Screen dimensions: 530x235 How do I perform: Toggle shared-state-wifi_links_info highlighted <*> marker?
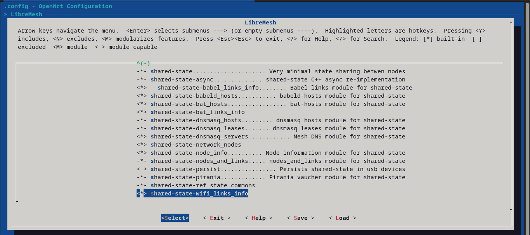[142, 194]
